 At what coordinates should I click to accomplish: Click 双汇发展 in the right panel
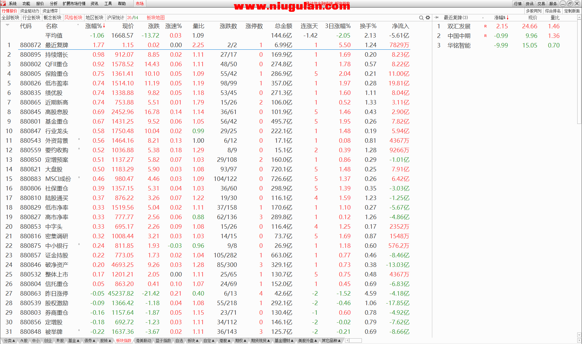(459, 26)
